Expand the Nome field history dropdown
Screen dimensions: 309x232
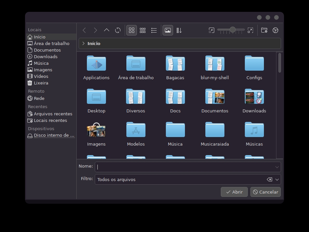(x=277, y=167)
